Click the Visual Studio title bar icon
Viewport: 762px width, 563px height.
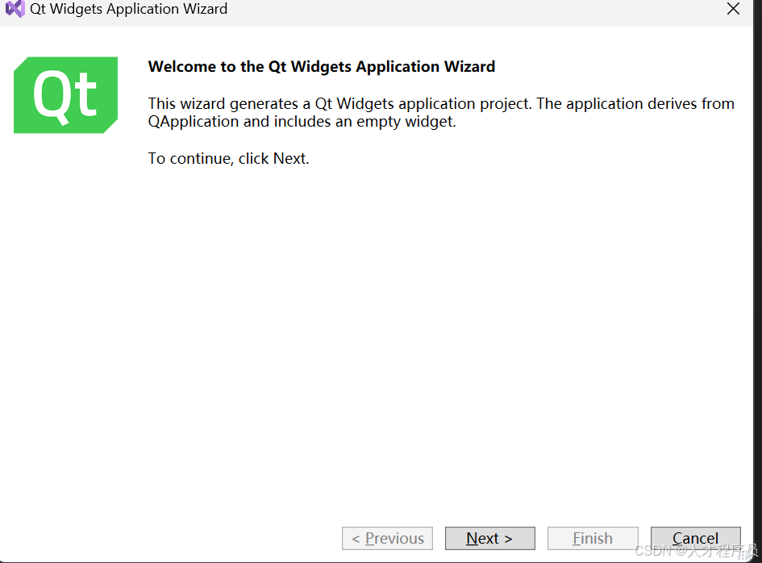(x=15, y=10)
